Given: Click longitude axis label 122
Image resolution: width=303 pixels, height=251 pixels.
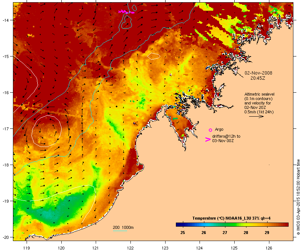Looking at the screenshot, I should coord(130,248).
